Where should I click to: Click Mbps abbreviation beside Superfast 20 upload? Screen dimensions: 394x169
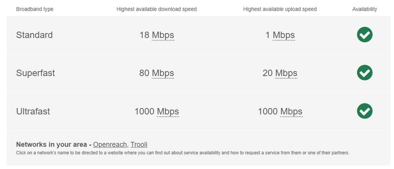286,73
